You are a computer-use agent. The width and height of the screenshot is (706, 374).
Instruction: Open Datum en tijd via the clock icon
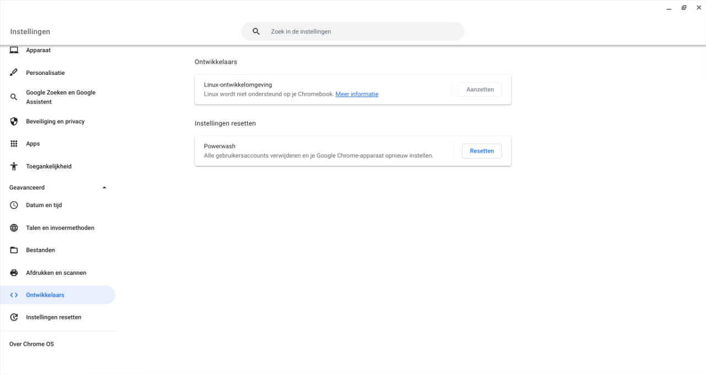[14, 205]
